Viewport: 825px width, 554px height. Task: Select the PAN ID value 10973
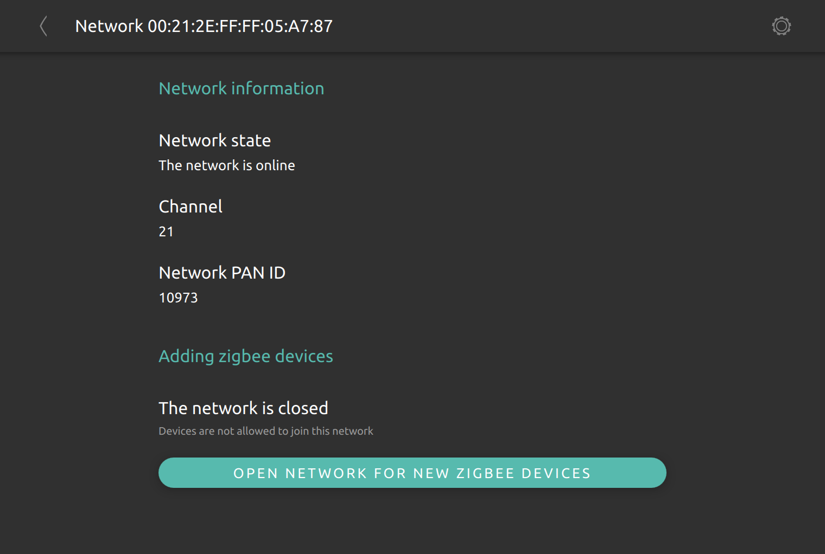179,298
